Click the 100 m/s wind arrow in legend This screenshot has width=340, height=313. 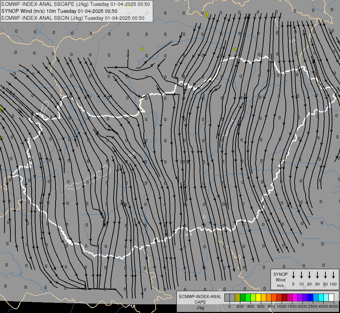[x=333, y=275]
